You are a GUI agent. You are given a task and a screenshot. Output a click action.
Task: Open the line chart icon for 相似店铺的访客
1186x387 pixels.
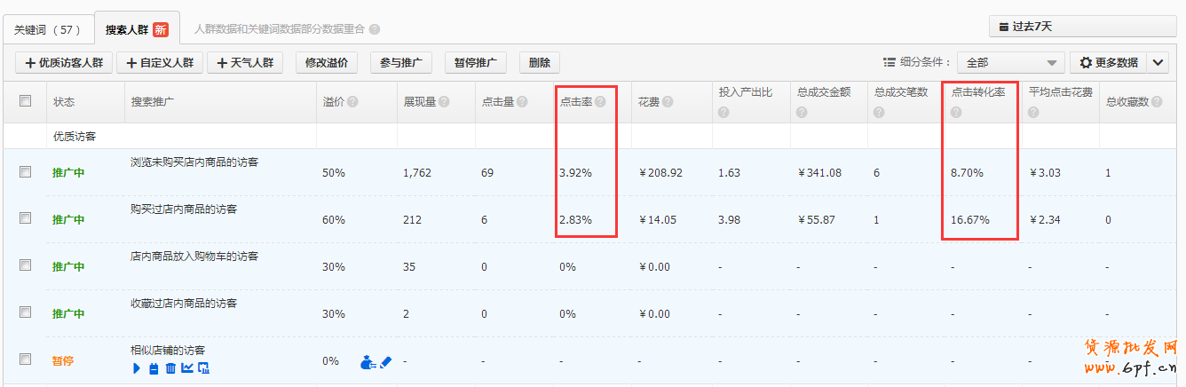point(187,368)
